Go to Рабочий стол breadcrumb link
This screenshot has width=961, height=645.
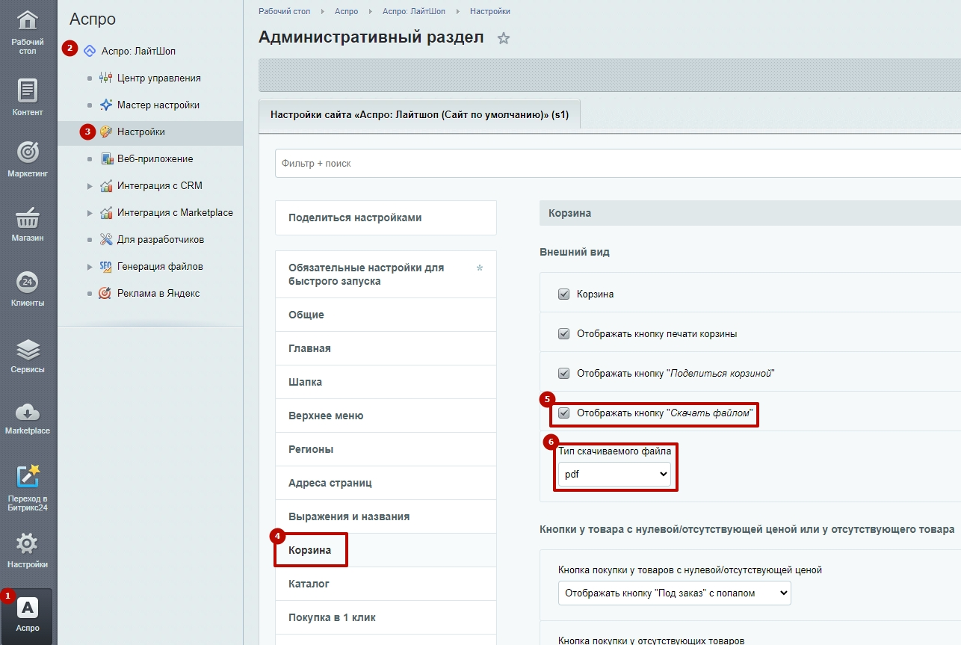pos(284,11)
